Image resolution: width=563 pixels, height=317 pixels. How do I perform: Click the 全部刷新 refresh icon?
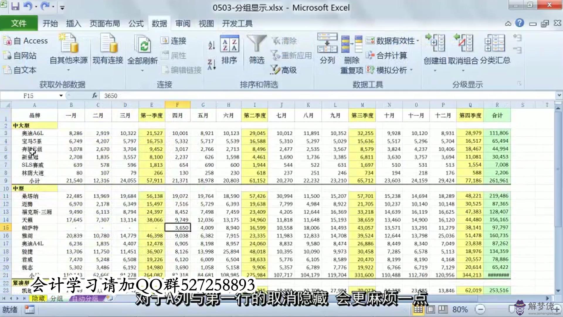pos(143,44)
